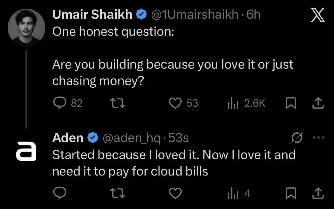Open Umair Shaikh's profile picture
Viewport: 334px width, 209px height.
point(26,28)
